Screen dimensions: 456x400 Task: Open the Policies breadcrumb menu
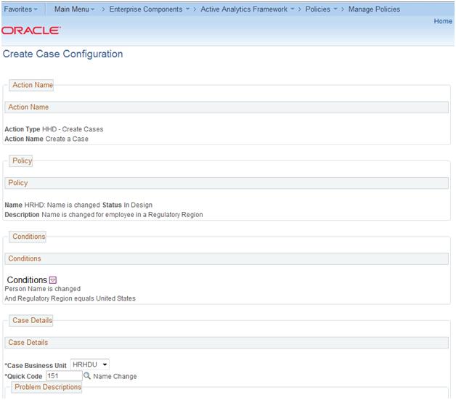point(321,9)
